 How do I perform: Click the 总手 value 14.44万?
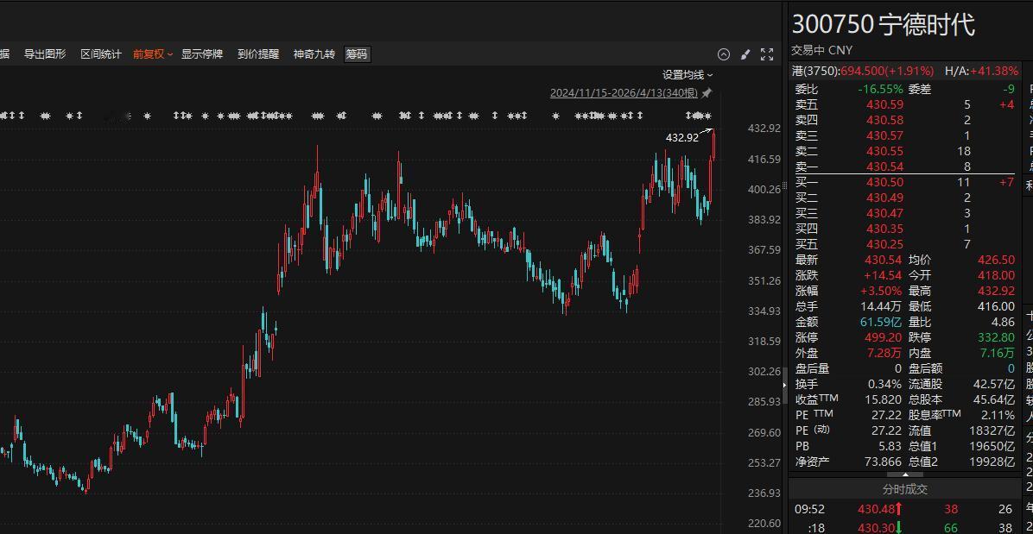(881, 306)
